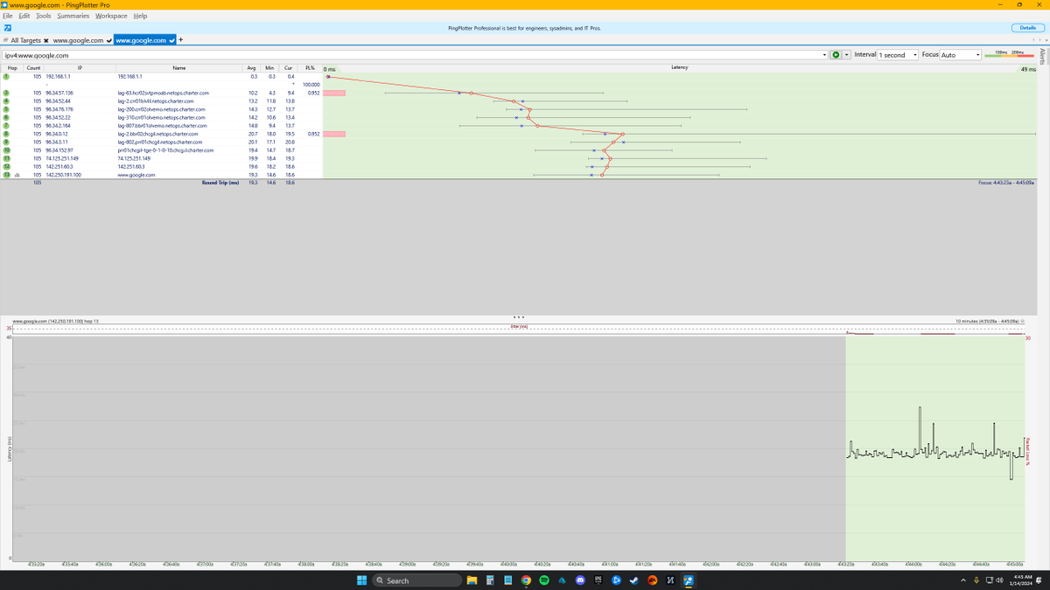Open Steam from taskbar

(x=634, y=580)
